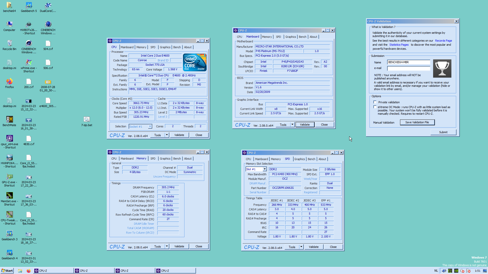
Task: Open 7-zip.bat file icon
Action: 87,121
